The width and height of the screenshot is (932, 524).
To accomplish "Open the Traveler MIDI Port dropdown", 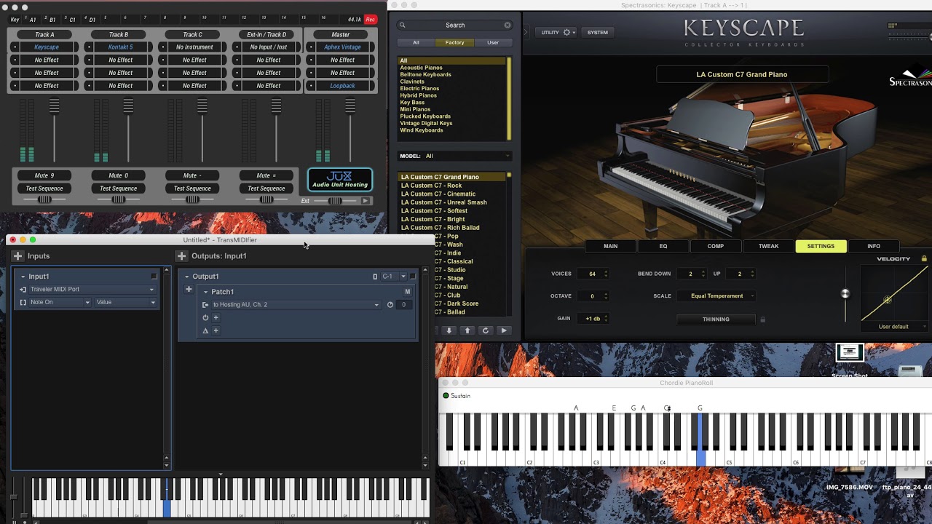I will [92, 290].
